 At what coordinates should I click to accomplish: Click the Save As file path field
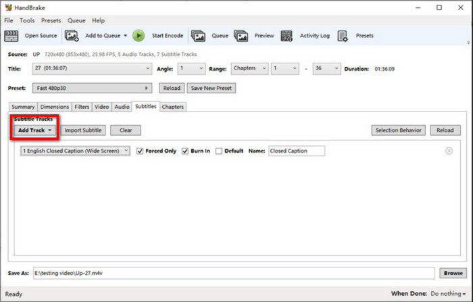pyautogui.click(x=234, y=273)
